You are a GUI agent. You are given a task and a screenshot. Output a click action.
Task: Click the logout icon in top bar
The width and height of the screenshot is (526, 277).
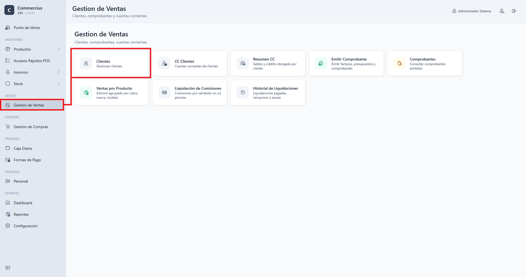point(514,11)
